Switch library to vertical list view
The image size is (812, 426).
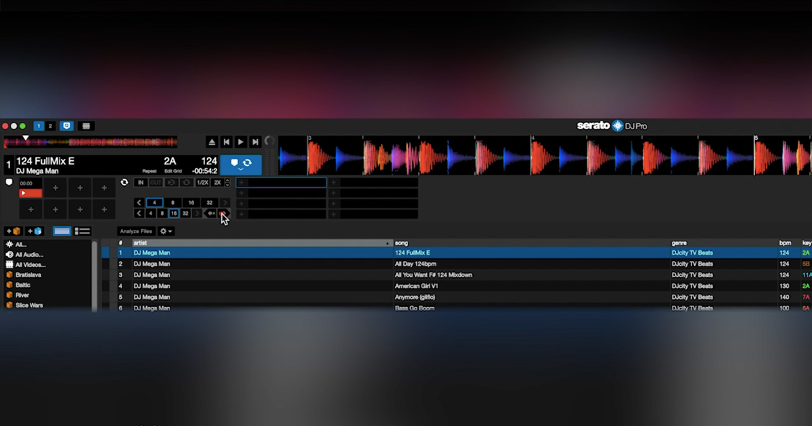coord(83,231)
